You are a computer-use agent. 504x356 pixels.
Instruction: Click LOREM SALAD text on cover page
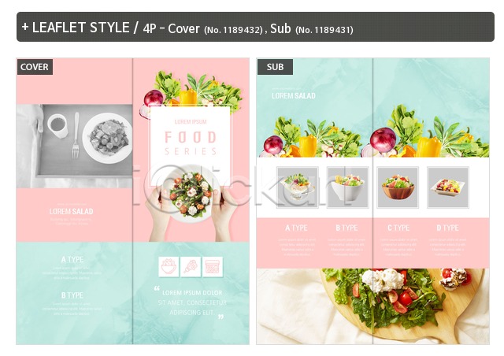(72, 211)
